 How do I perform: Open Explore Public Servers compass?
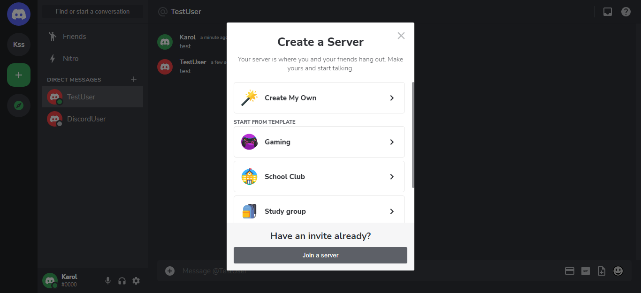coord(19,105)
